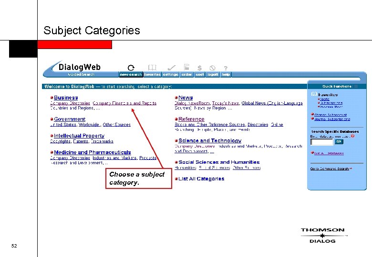This screenshot has width=372, height=257.
Task: Click Go to Command Search link
Action: 330,169
